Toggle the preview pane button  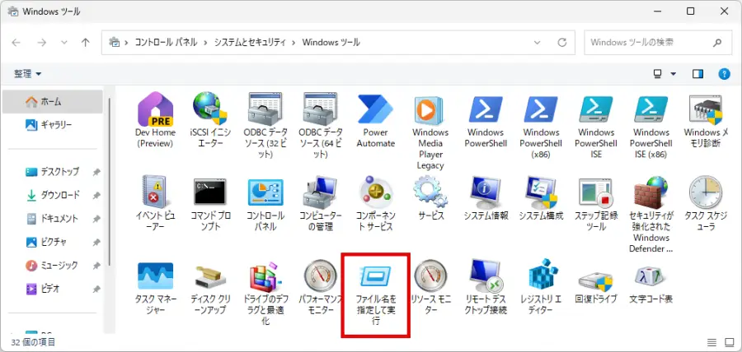[697, 74]
